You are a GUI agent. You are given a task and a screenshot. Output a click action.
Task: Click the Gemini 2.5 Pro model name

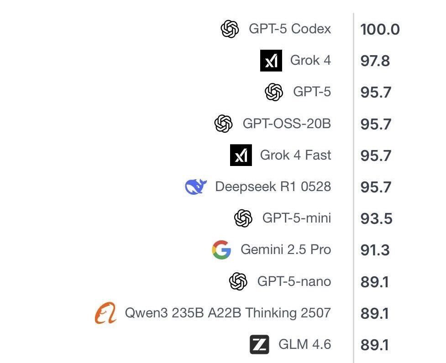[x=286, y=250]
